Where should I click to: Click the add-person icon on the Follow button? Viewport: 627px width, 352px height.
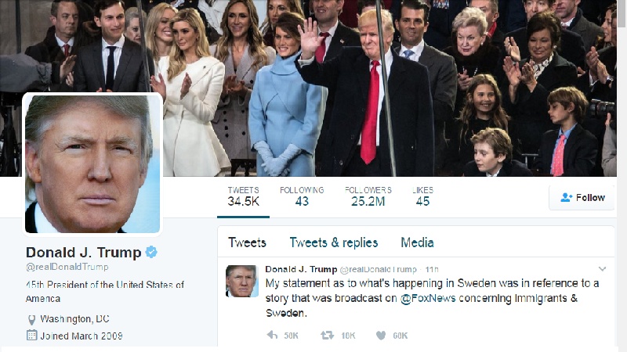tap(566, 197)
